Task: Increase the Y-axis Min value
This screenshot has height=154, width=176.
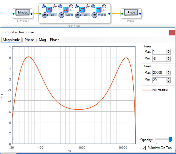Action: (169, 57)
